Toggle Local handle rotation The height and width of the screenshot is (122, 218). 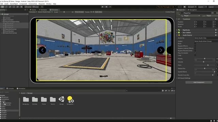35,7
